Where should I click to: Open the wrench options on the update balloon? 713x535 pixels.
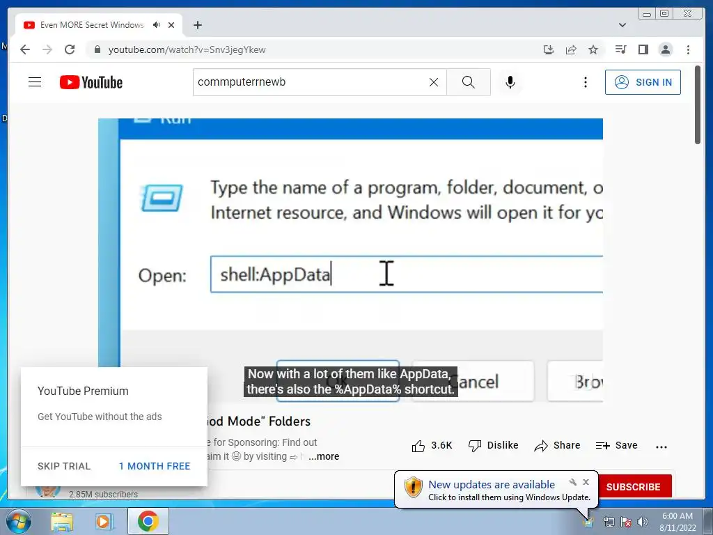tap(573, 482)
